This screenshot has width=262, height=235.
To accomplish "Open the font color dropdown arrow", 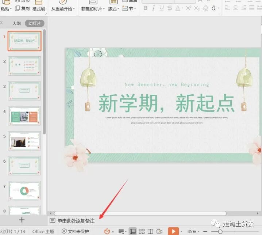I will click(x=182, y=8).
